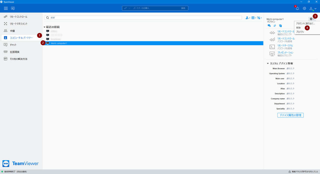Viewport: 320px width, 174px height.
Task: Open the list view options dropdown
Action: 254,18
